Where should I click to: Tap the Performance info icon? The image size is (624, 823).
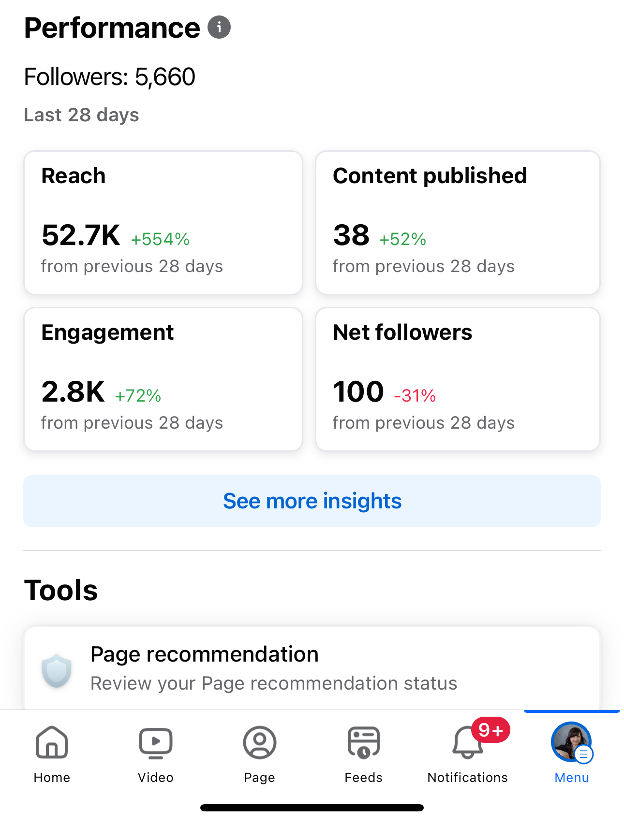coord(220,28)
